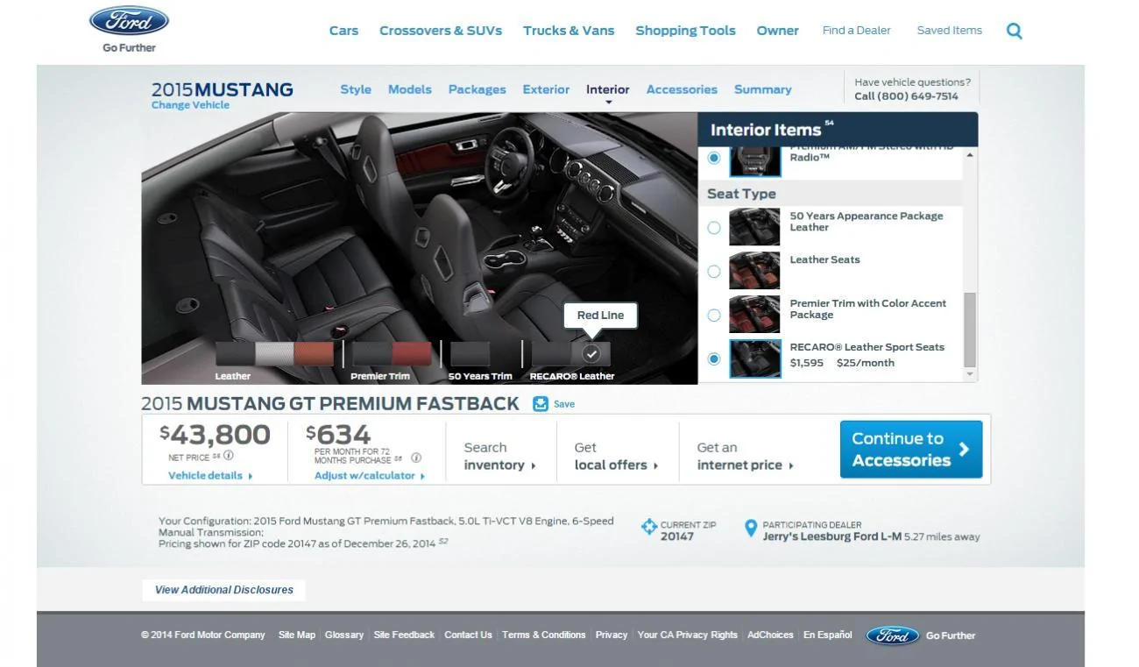Click the selected Red Line checkmark swatch
1139x667 pixels.
591,354
